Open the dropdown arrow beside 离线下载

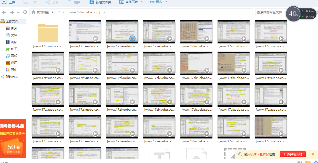141,2
